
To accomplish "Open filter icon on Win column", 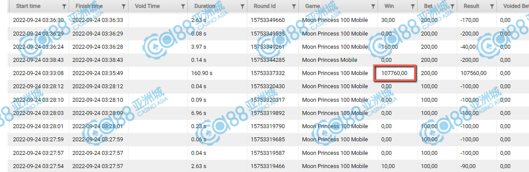I will [412, 7].
